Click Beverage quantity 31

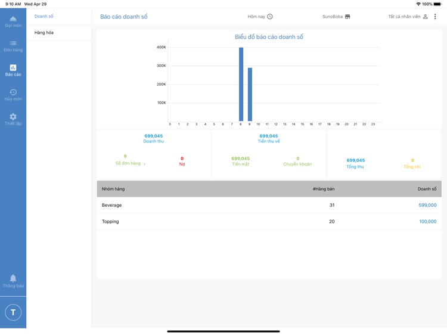click(x=332, y=205)
